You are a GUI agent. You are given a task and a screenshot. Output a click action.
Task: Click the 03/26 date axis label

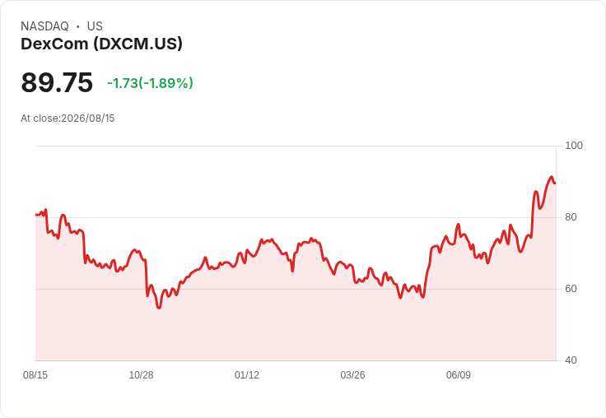pos(352,374)
